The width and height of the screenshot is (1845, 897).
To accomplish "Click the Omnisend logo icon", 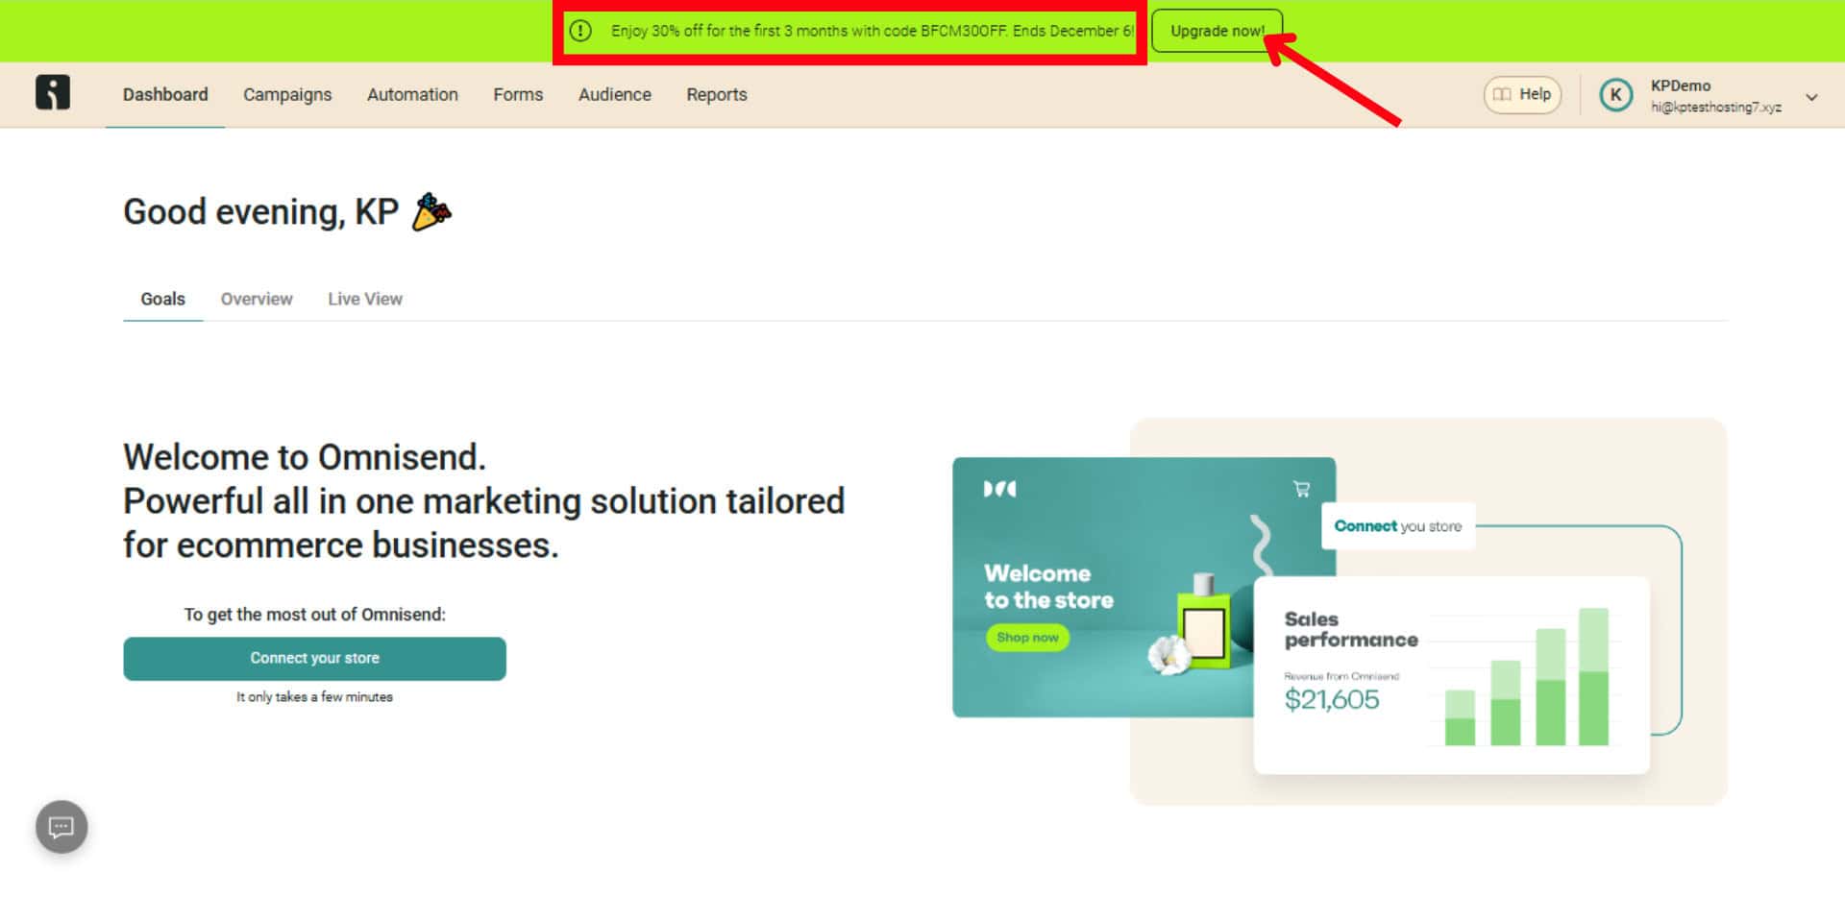I will [x=53, y=93].
